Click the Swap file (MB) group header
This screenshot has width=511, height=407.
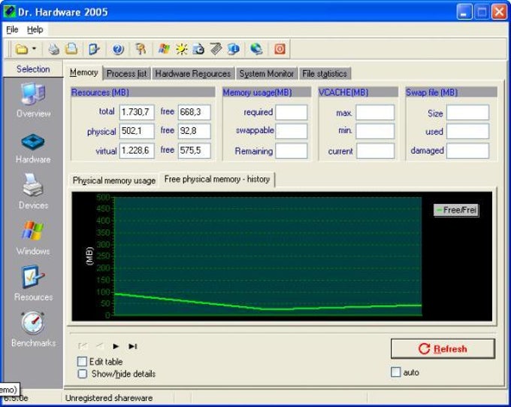[452, 93]
